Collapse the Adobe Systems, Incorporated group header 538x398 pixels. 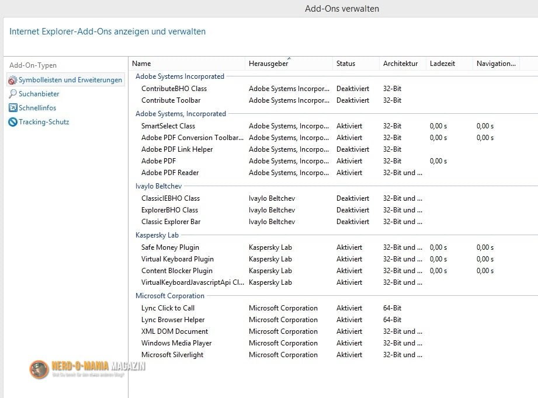[x=181, y=114]
